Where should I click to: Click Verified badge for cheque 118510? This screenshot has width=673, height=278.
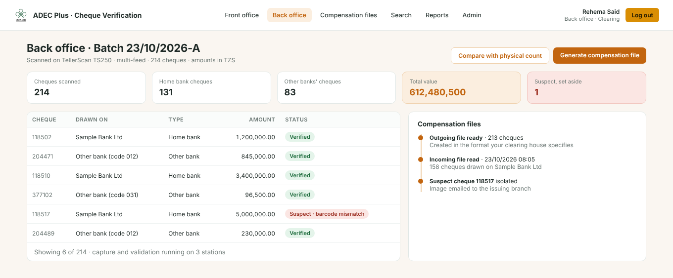(300, 176)
